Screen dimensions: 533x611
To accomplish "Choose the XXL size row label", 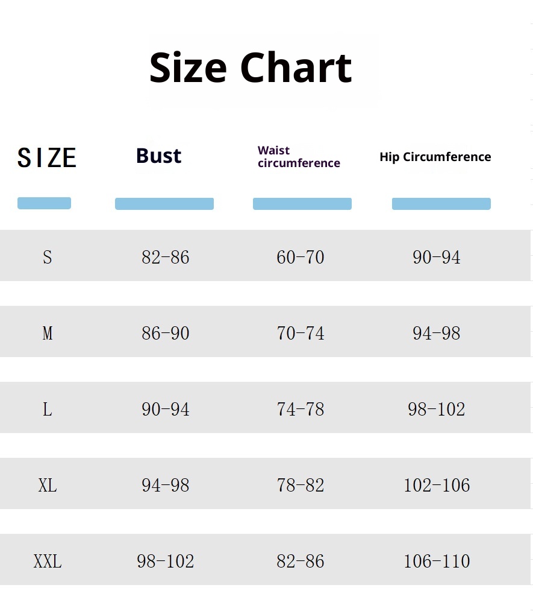I will click(x=48, y=562).
